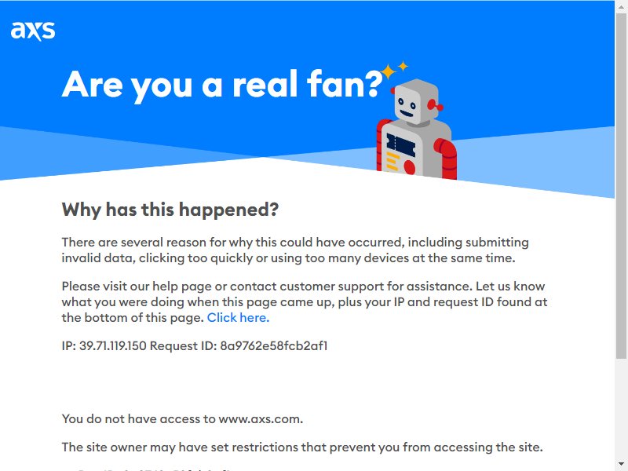The width and height of the screenshot is (628, 471).
Task: Click the axs logo
Action: coord(33,31)
